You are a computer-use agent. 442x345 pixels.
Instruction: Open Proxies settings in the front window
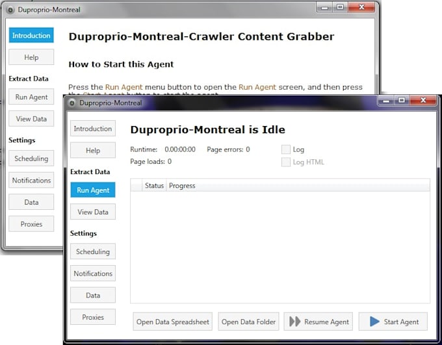point(93,317)
